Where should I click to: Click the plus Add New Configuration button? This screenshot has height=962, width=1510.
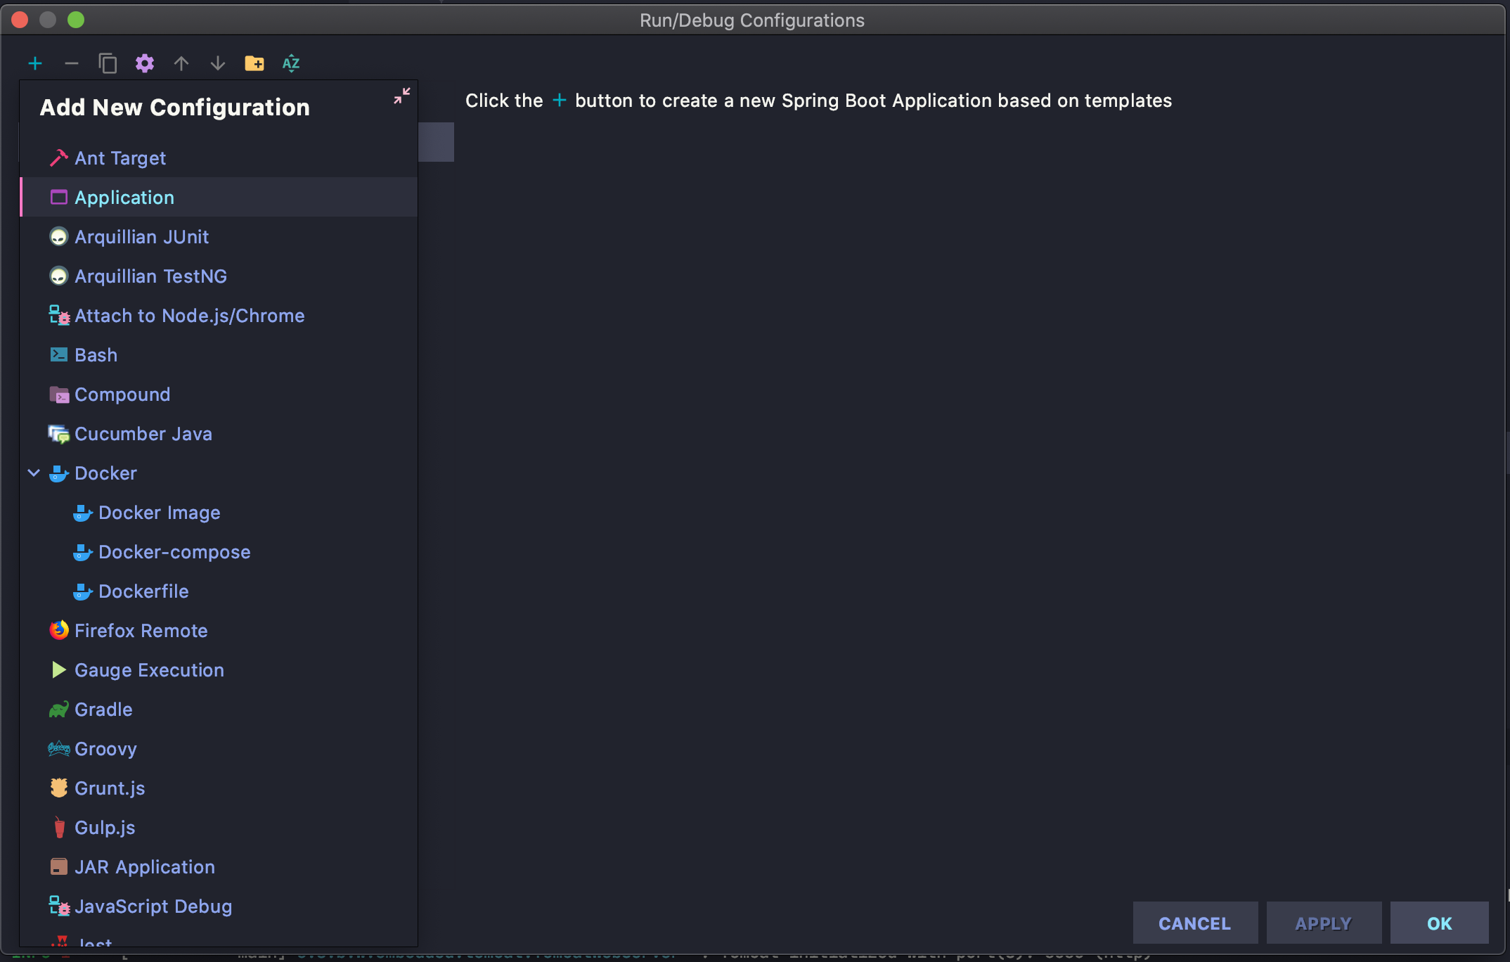(35, 64)
